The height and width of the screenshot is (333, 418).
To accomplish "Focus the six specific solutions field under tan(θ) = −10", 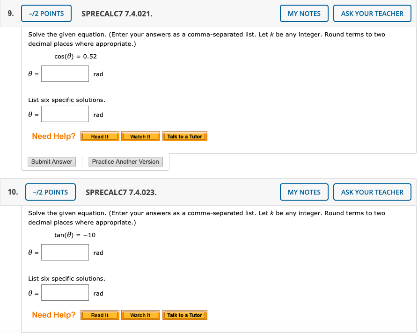I will 65,292.
